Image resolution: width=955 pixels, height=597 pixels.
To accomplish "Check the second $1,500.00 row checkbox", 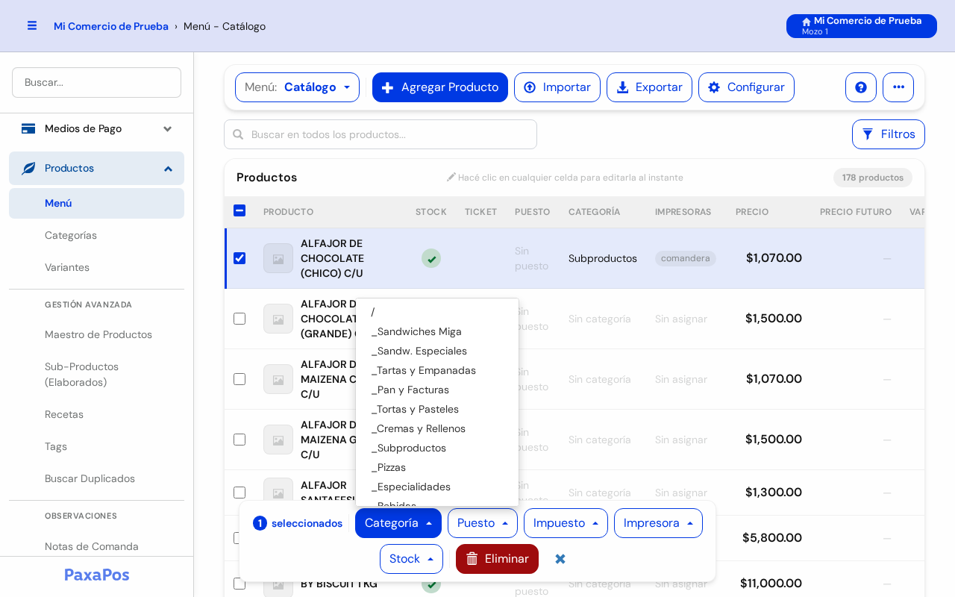I will point(239,440).
